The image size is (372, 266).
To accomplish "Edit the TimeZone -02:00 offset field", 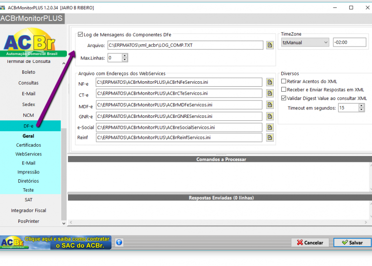I will pyautogui.click(x=350, y=43).
